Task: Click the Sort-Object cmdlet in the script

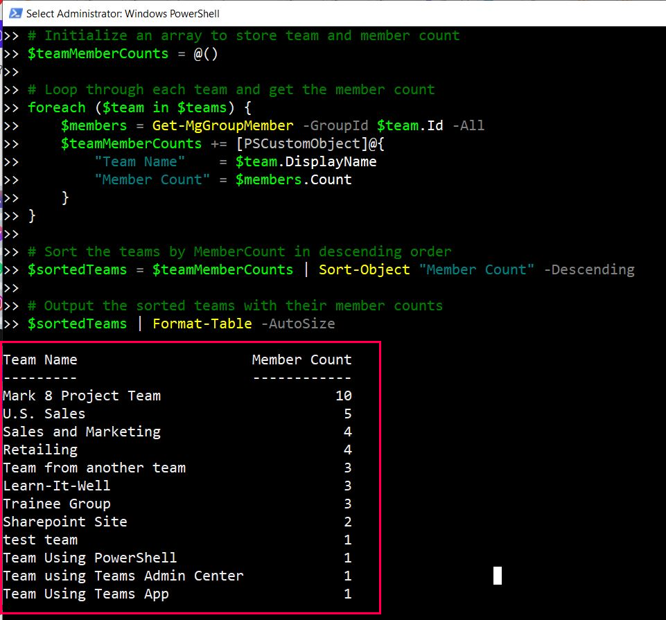Action: pos(364,270)
